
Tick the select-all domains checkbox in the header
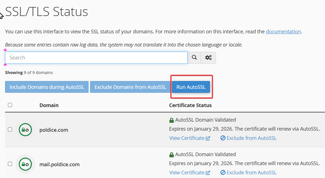click(x=10, y=105)
